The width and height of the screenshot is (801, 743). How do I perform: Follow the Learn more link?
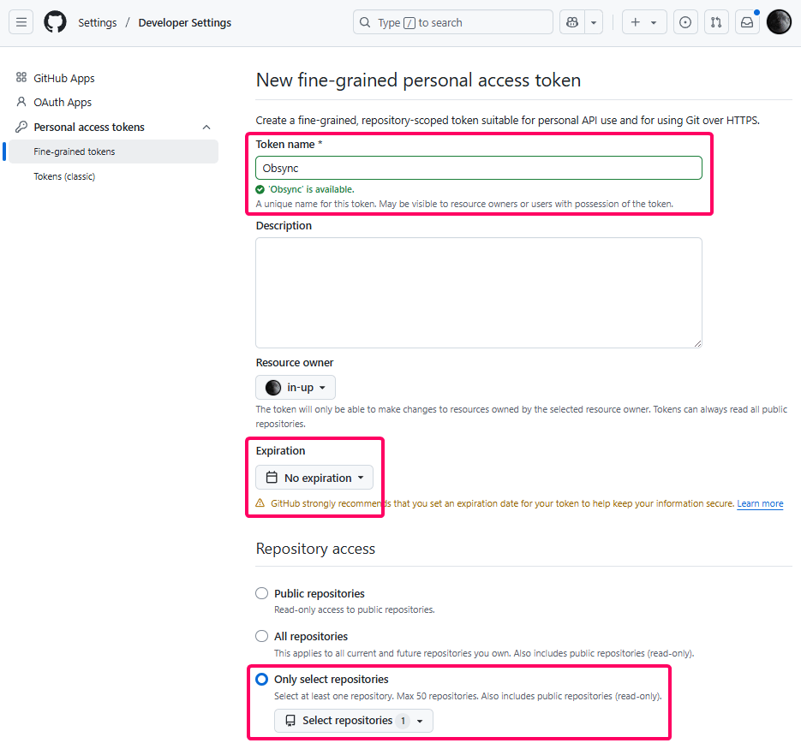(760, 503)
